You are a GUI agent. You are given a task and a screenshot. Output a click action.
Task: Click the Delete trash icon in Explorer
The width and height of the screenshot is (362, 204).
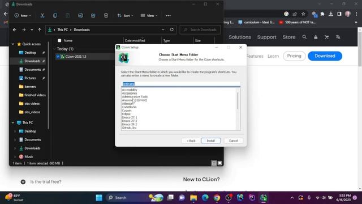pyautogui.click(x=106, y=15)
